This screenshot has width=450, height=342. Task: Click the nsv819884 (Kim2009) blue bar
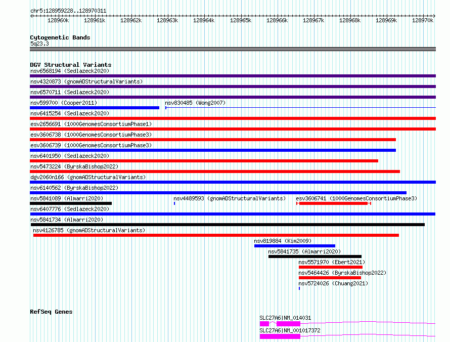click(x=295, y=246)
